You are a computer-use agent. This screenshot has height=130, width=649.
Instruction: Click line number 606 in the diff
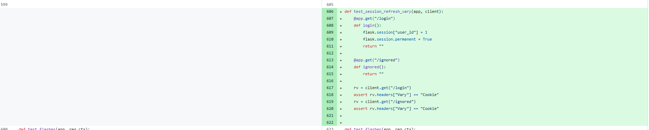pos(330,11)
